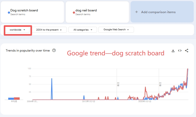Click the red average bar
196x117 pixels.
[17, 98]
